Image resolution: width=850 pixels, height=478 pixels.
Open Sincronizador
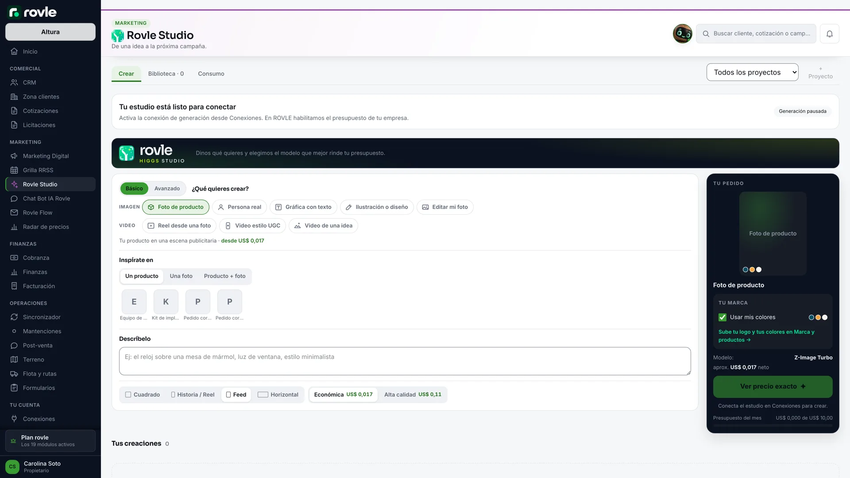(x=50, y=317)
